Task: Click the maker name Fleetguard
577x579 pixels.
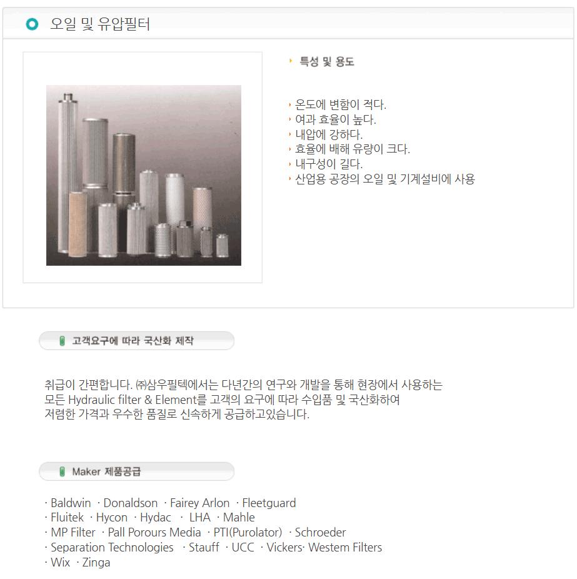Action: tap(269, 503)
